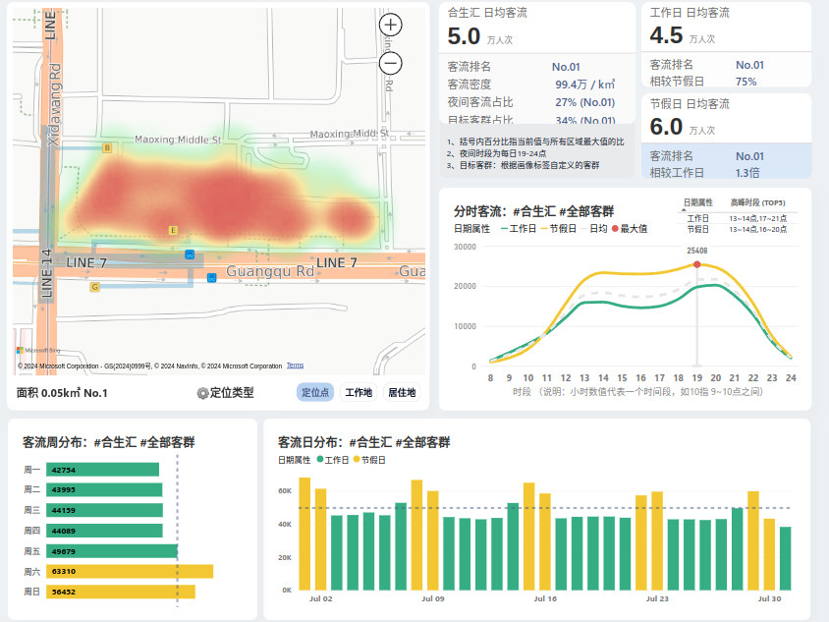The width and height of the screenshot is (829, 622).
Task: Click the 节假日 row in peak-hours table
Action: [x=737, y=229]
